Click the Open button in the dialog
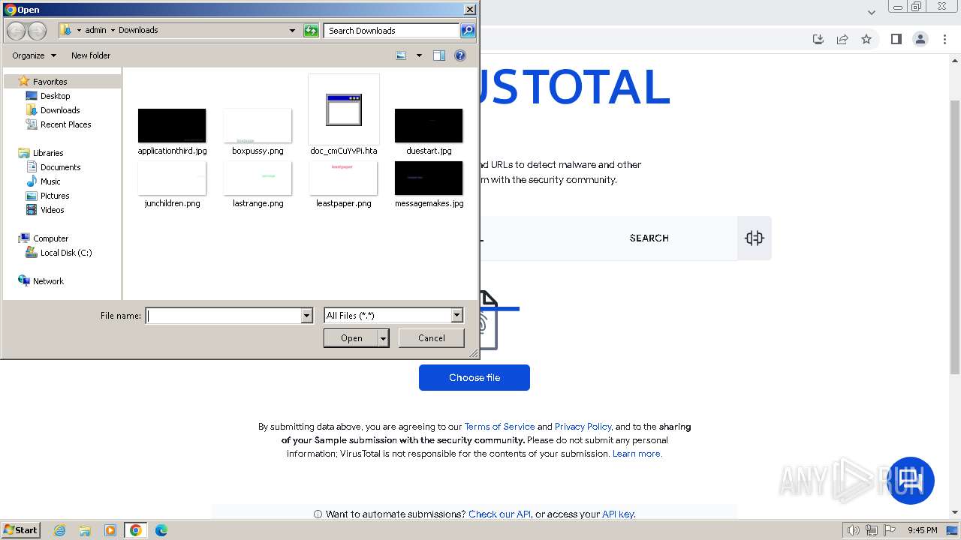 (351, 338)
